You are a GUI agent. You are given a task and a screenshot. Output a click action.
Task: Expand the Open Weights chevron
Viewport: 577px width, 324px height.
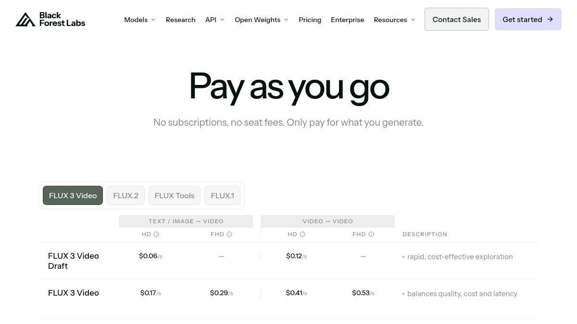coord(286,20)
